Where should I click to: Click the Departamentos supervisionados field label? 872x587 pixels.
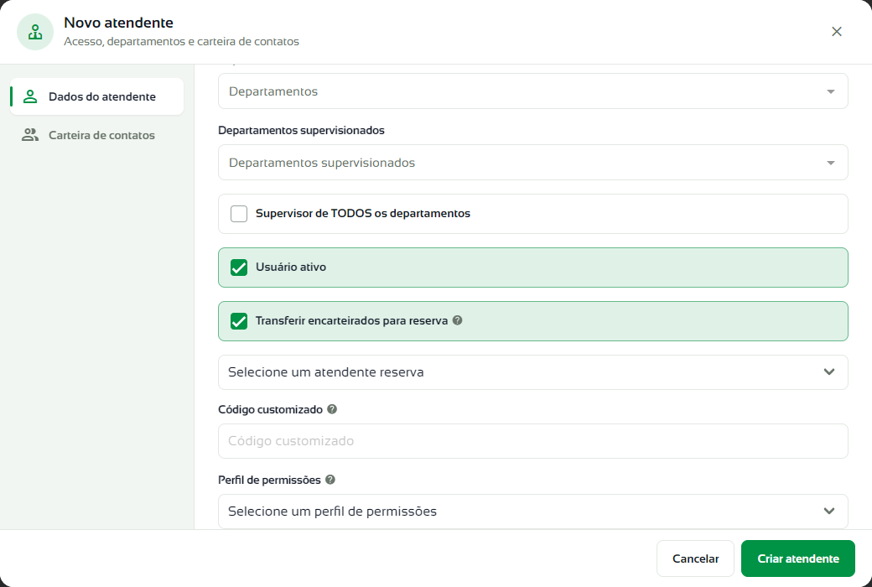pos(301,130)
